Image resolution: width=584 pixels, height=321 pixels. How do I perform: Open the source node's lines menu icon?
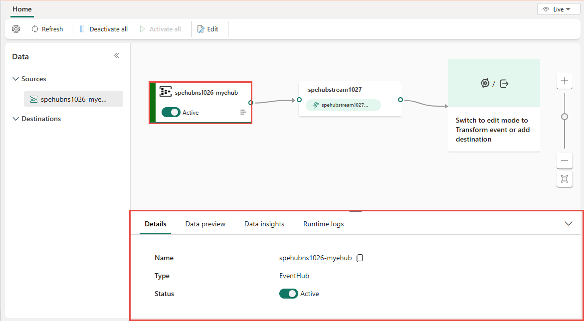(x=243, y=112)
